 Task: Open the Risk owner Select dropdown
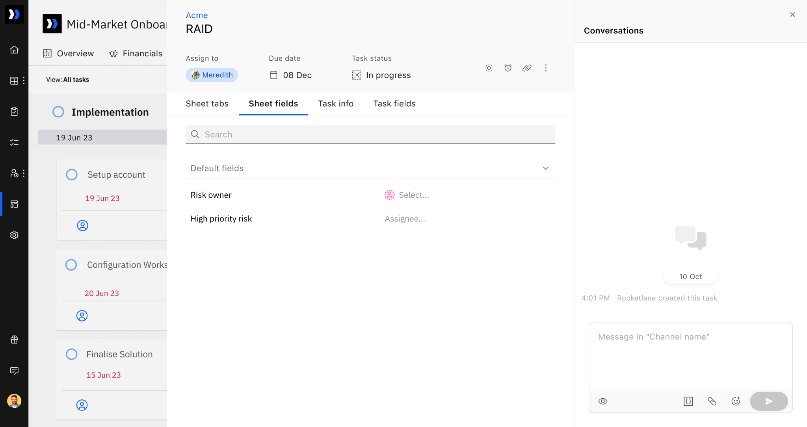413,195
